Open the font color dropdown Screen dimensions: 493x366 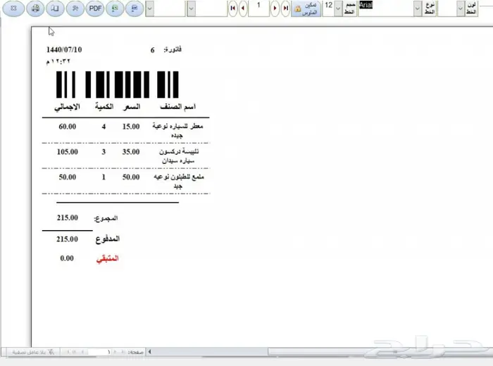point(460,8)
